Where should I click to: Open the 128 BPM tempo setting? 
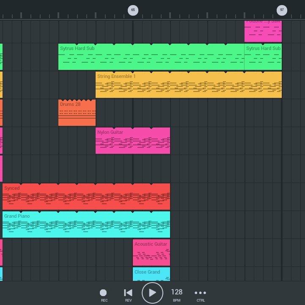pyautogui.click(x=177, y=295)
